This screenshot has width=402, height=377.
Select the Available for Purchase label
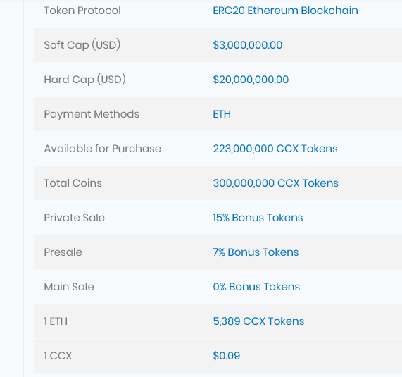pyautogui.click(x=103, y=149)
